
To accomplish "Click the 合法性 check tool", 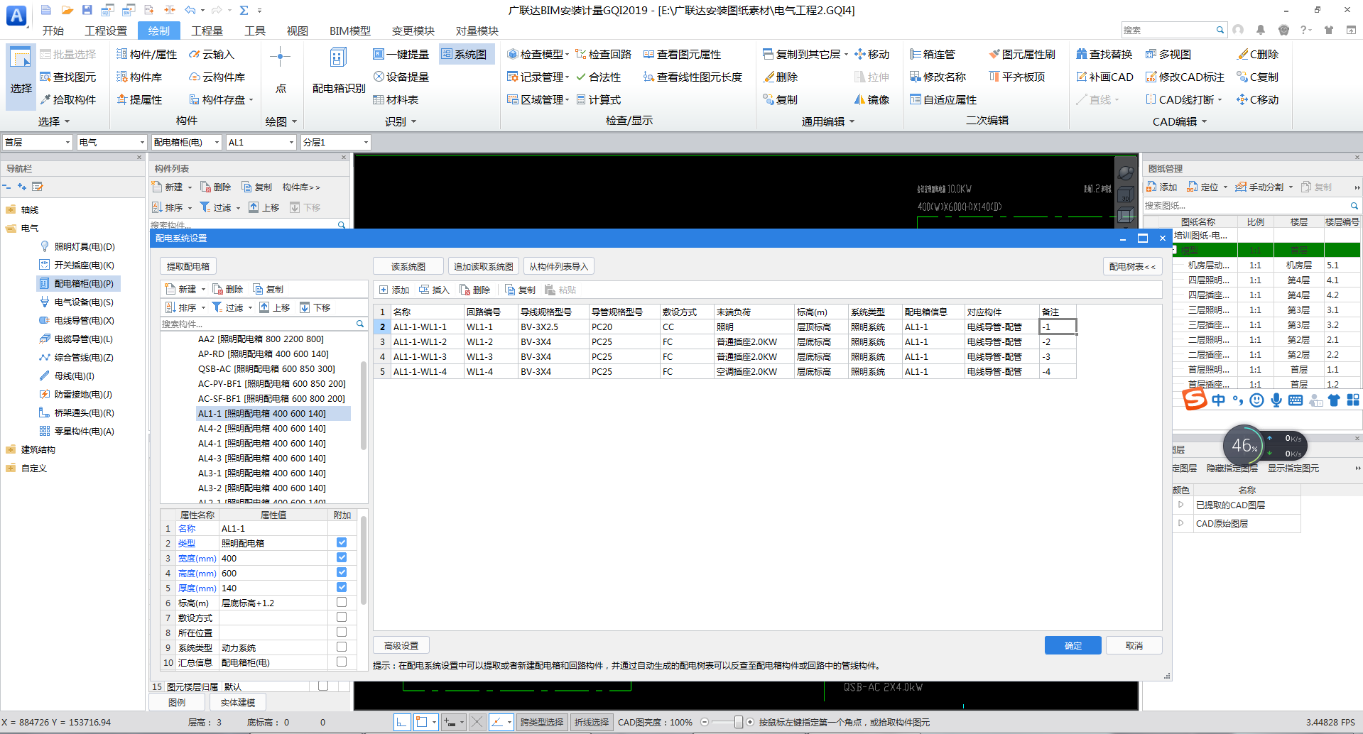I will point(598,77).
